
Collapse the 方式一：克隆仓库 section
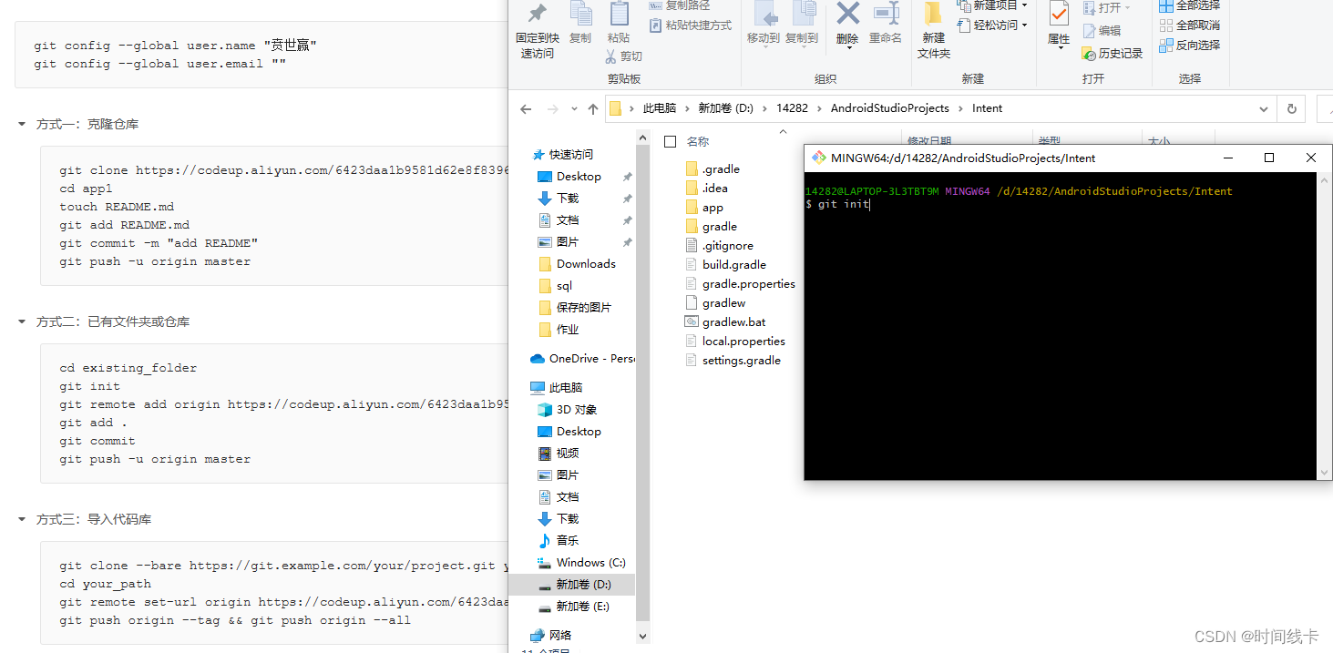[22, 124]
